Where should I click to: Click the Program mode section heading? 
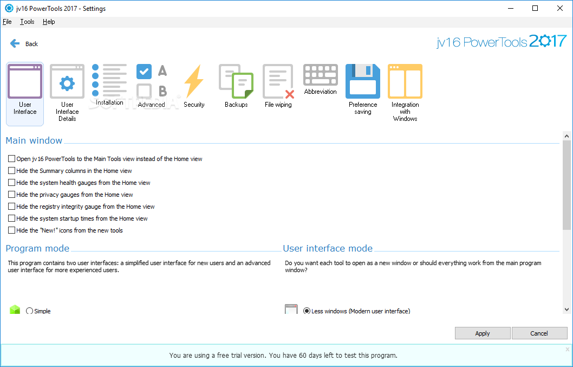(37, 248)
